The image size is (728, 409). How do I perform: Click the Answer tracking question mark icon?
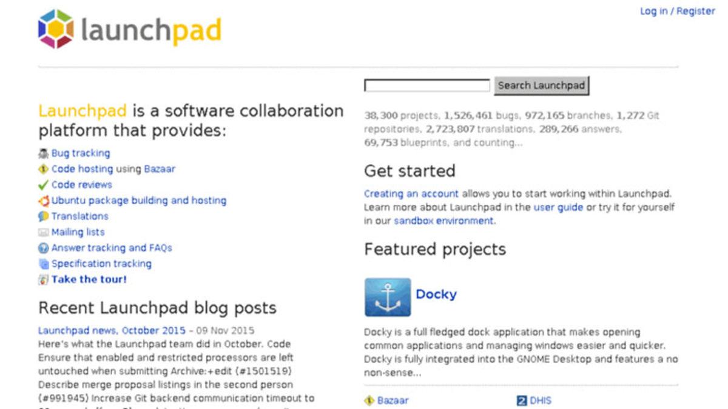tap(42, 247)
